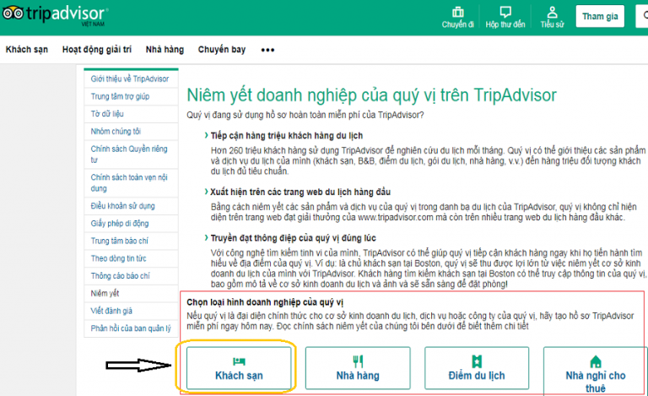Click heading Chọn loại hình doanh nghiệp
Viewport: 648px width, 396px height.
click(x=265, y=302)
